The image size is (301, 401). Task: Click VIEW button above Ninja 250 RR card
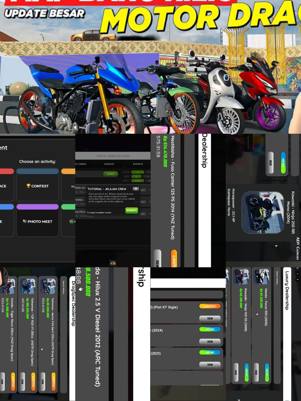pos(271,163)
